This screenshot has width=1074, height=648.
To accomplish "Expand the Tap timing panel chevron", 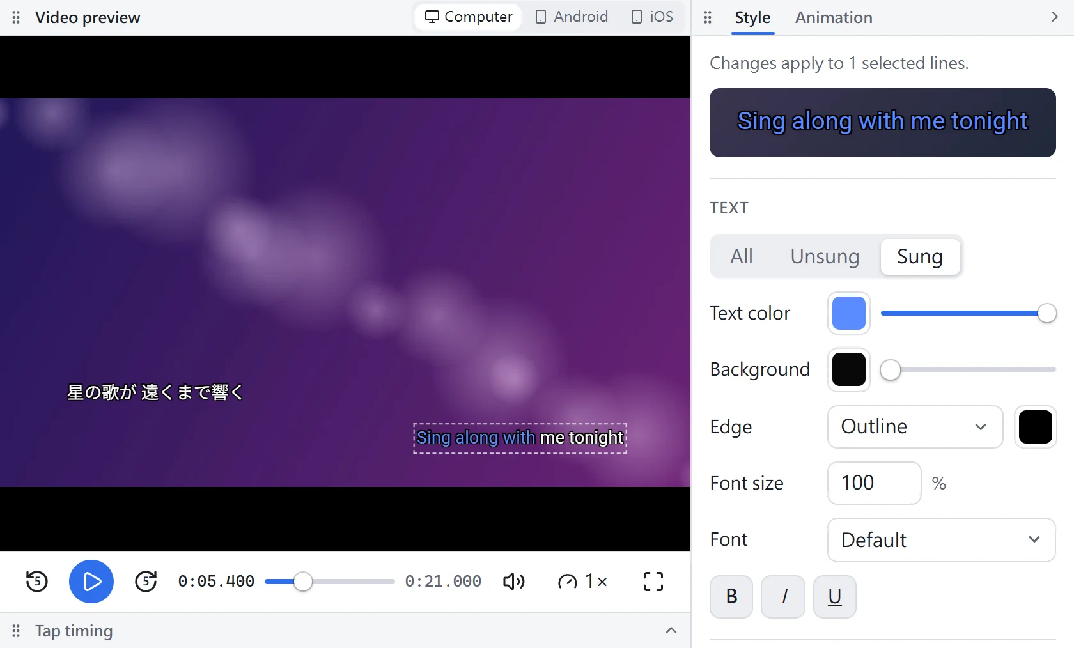I will (x=671, y=631).
